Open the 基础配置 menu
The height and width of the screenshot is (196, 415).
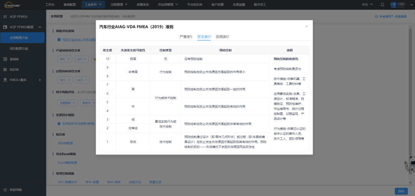[x=70, y=5]
